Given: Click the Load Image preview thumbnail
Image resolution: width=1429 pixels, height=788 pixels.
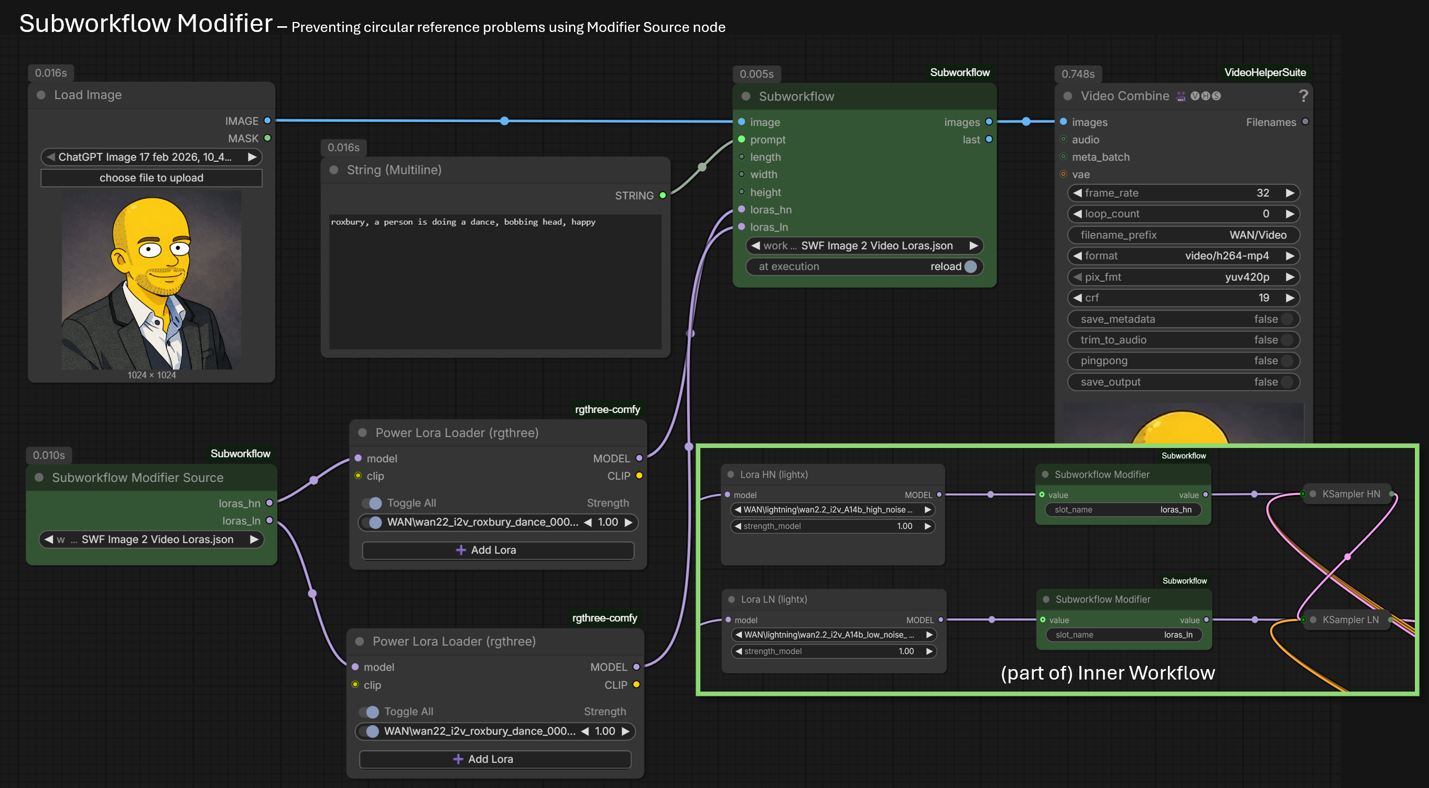Looking at the screenshot, I should click(151, 280).
